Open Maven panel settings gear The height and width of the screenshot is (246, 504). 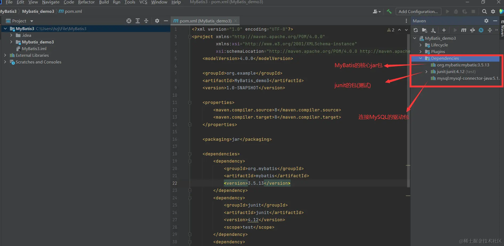tap(486, 21)
